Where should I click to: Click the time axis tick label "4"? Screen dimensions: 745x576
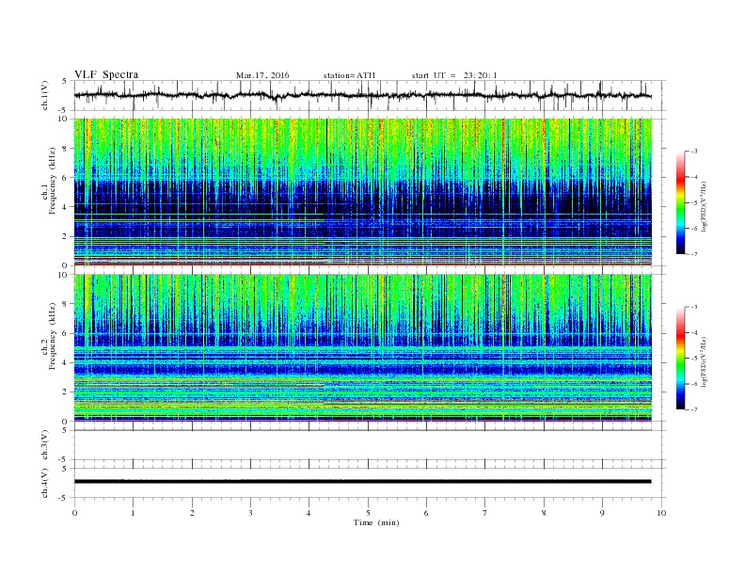[309, 513]
